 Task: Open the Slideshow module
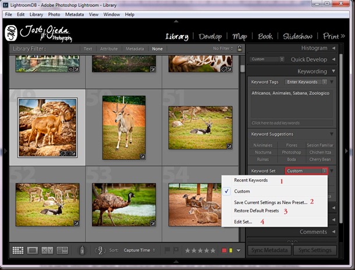click(x=297, y=36)
